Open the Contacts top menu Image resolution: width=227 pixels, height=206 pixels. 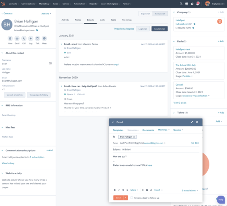coord(14,4)
